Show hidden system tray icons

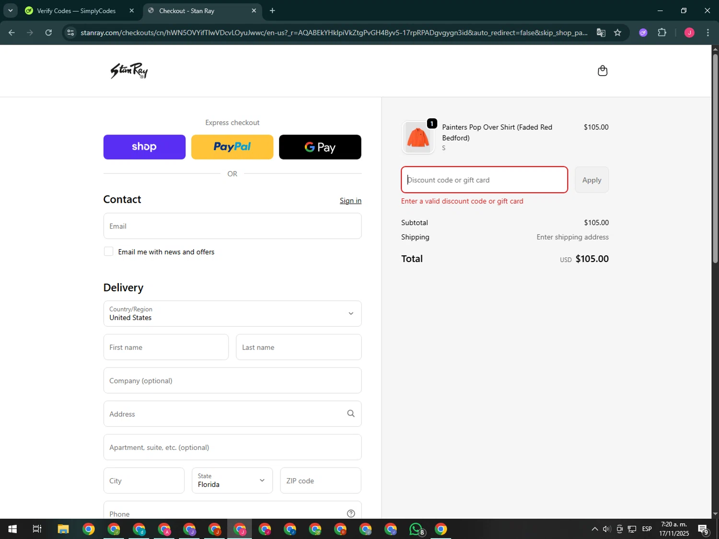(x=594, y=529)
